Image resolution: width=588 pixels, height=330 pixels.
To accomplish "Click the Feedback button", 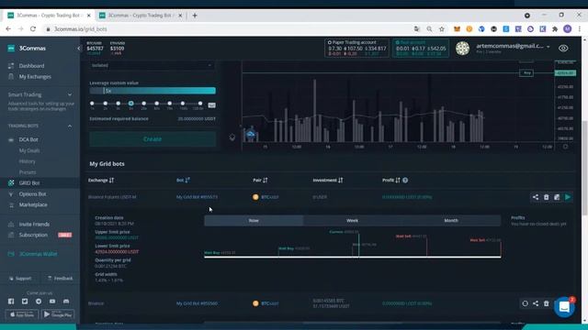I will pyautogui.click(x=61, y=279).
